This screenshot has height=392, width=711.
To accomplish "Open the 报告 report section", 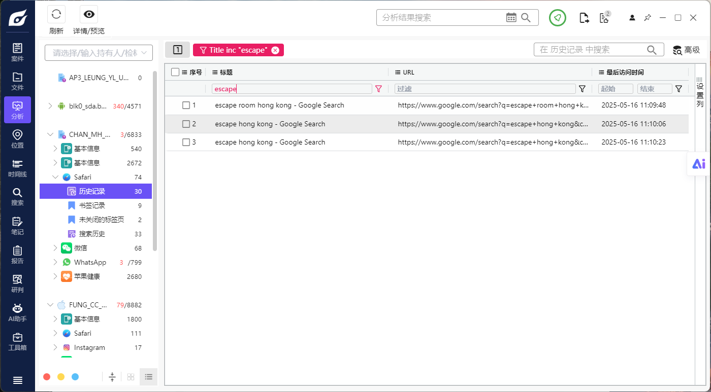I will point(17,255).
